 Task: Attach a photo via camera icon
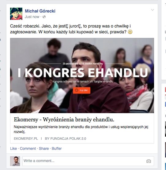[149, 161]
